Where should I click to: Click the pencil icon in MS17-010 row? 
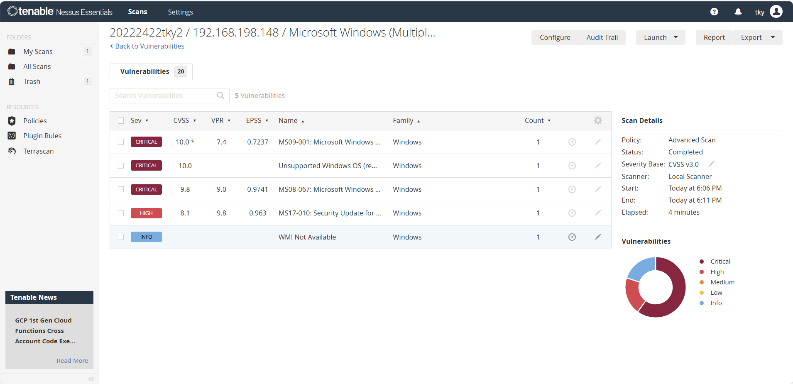(598, 213)
